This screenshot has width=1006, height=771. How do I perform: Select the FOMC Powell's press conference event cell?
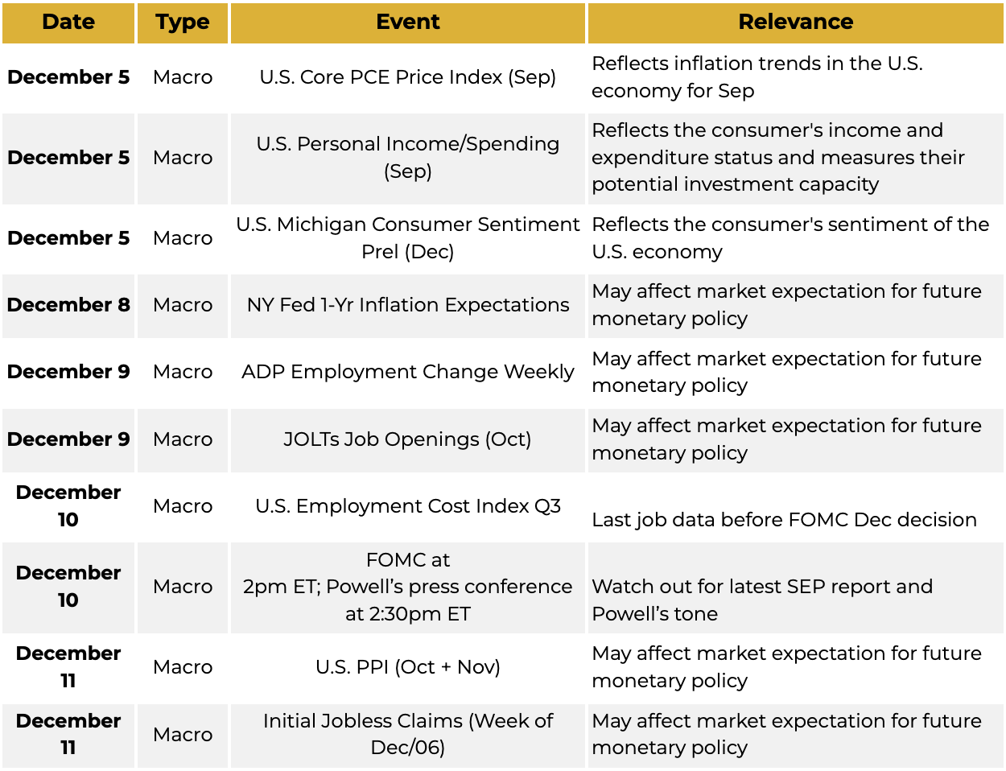pyautogui.click(x=407, y=587)
